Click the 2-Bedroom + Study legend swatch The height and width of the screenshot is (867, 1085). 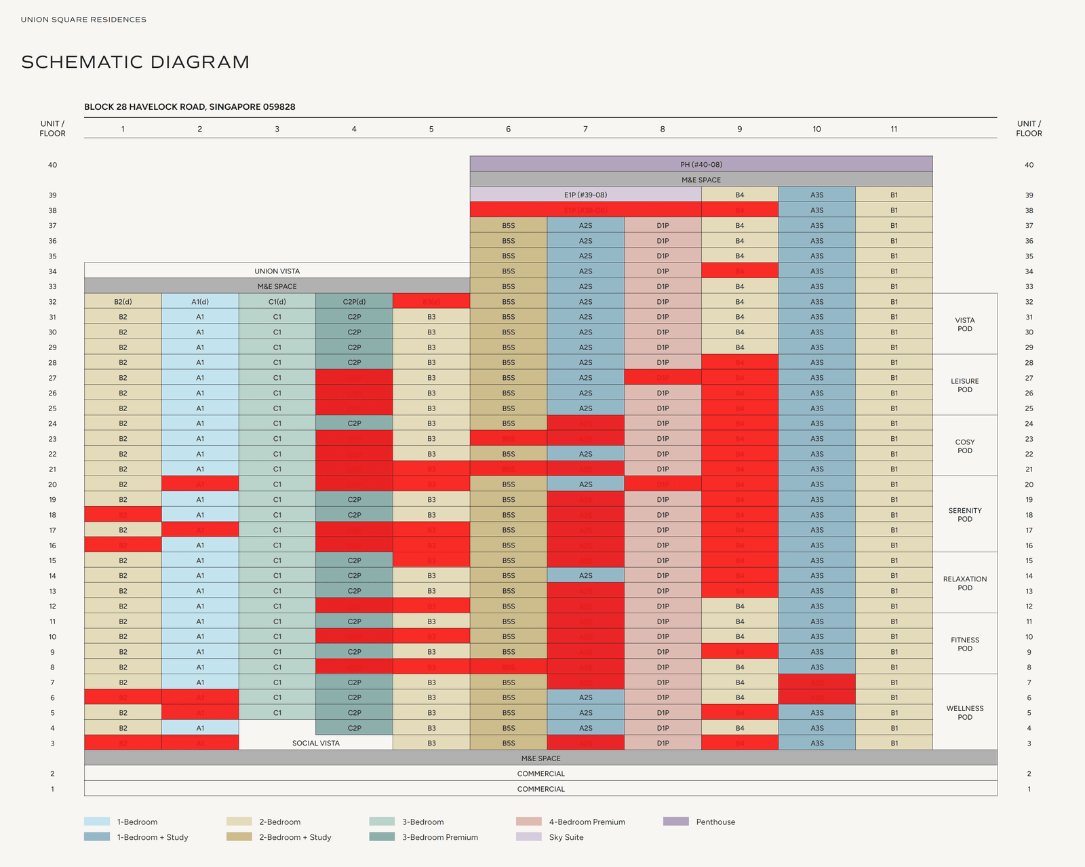(239, 837)
